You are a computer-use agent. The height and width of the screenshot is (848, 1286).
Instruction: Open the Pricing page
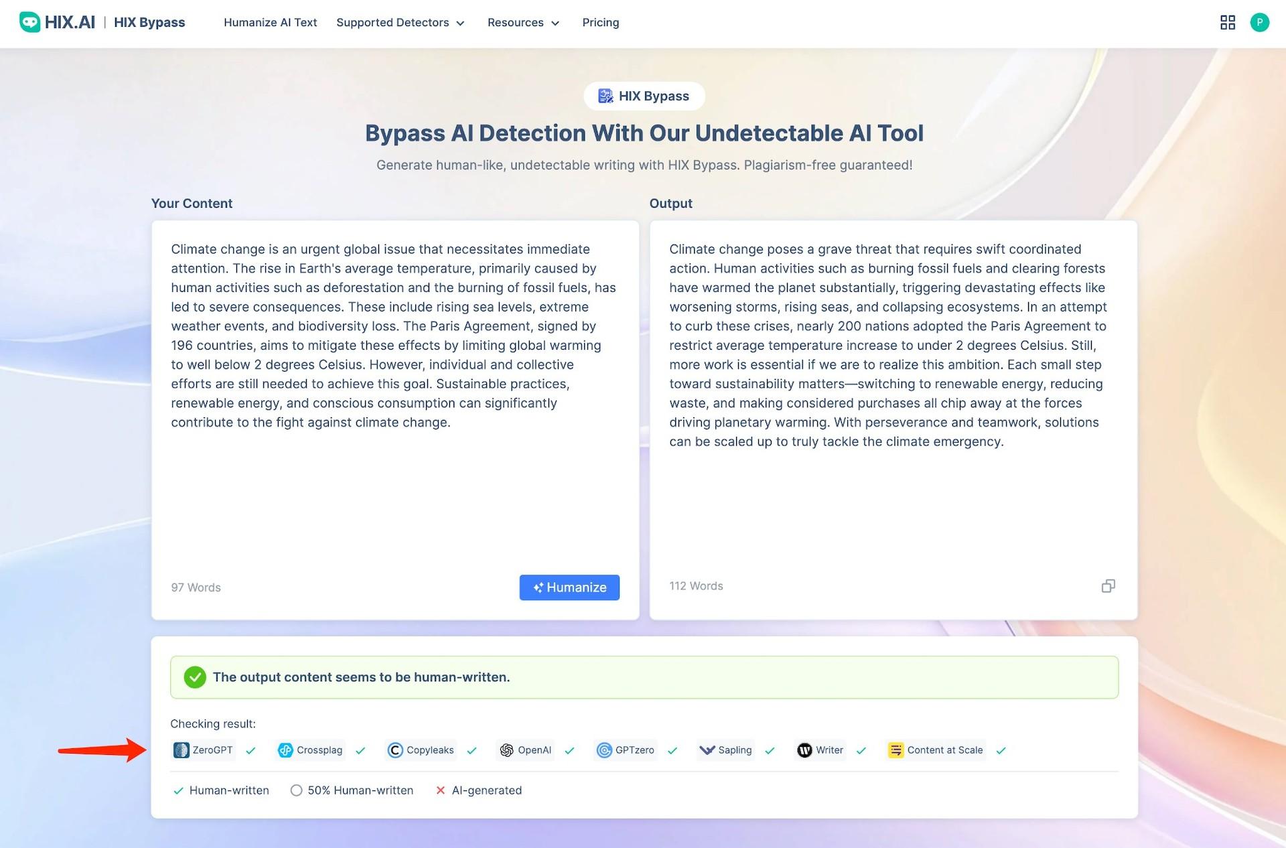[601, 23]
